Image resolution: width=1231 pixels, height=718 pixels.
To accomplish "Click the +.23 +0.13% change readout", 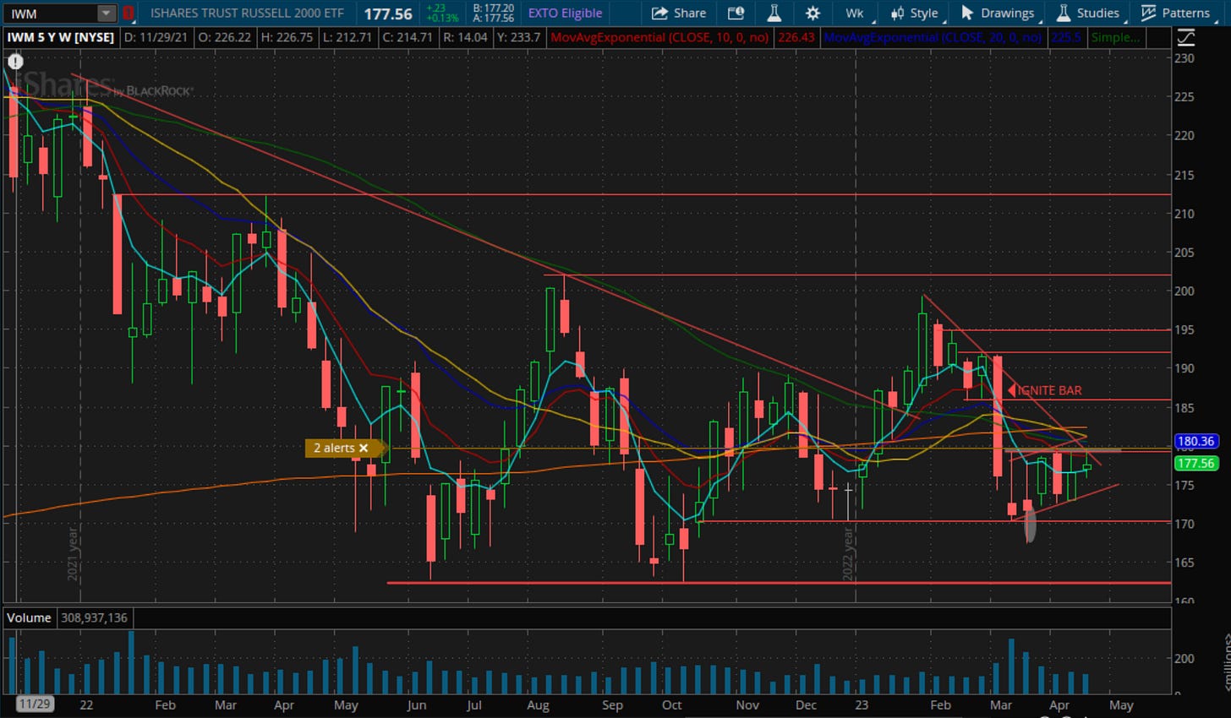I will (441, 14).
